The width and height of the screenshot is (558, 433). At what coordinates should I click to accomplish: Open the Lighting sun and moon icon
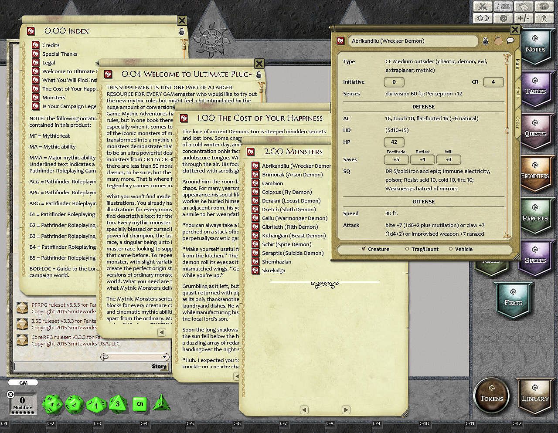[x=483, y=18]
